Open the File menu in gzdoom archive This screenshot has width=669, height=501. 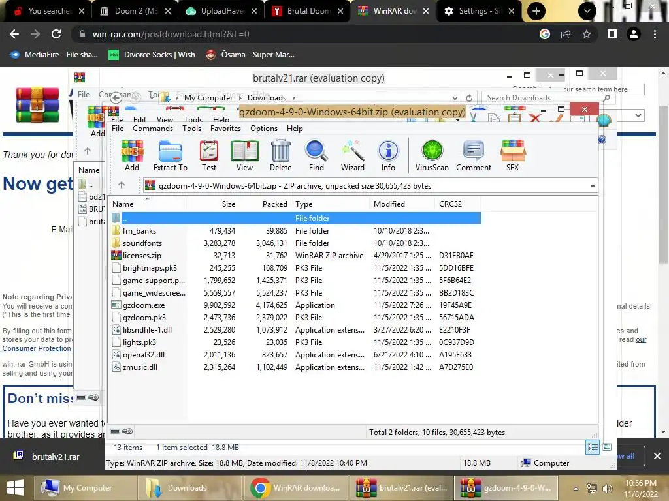(x=118, y=129)
